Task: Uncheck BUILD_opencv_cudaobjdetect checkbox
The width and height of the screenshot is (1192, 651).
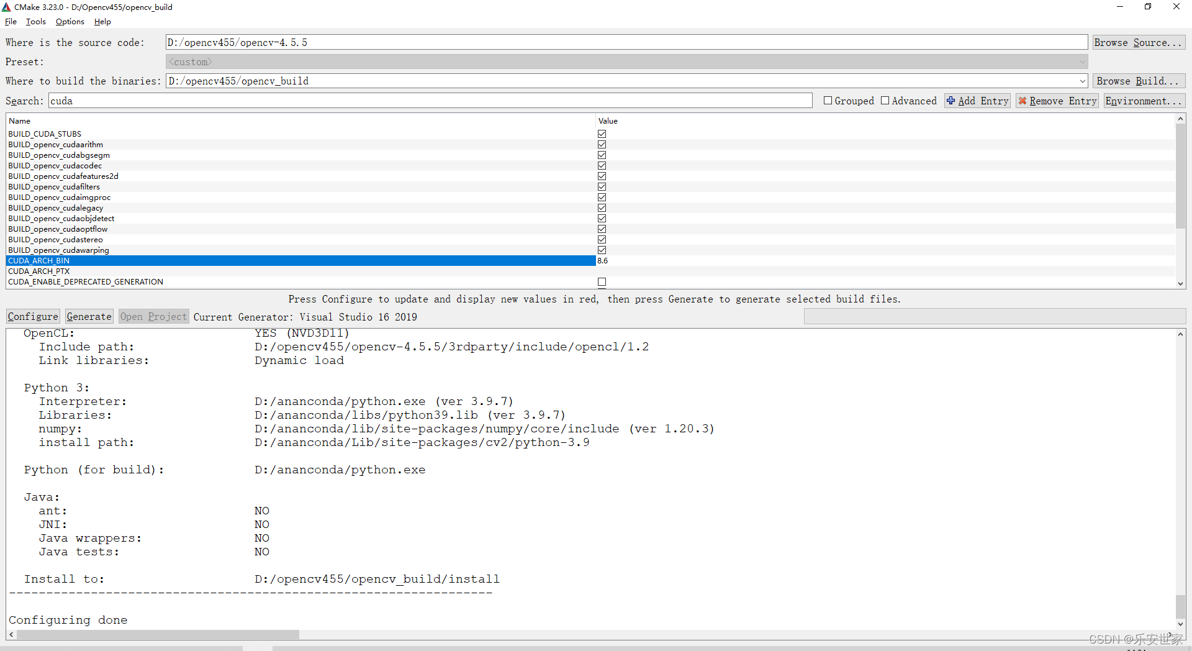Action: point(602,219)
